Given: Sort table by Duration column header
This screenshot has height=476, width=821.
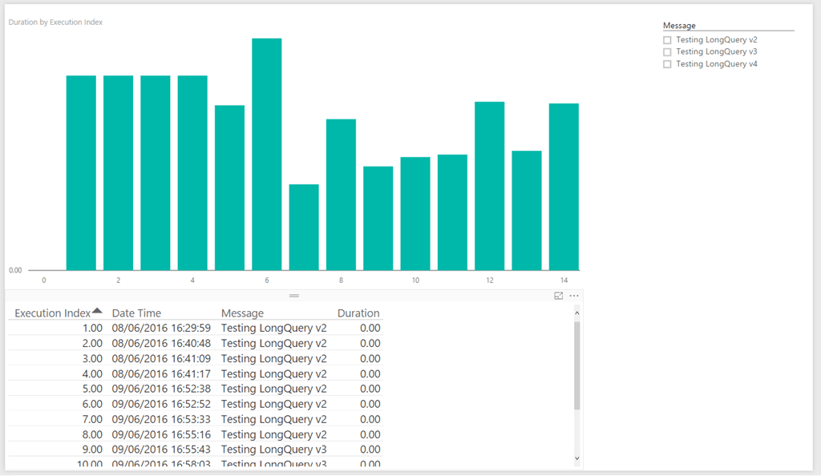Looking at the screenshot, I should [358, 313].
